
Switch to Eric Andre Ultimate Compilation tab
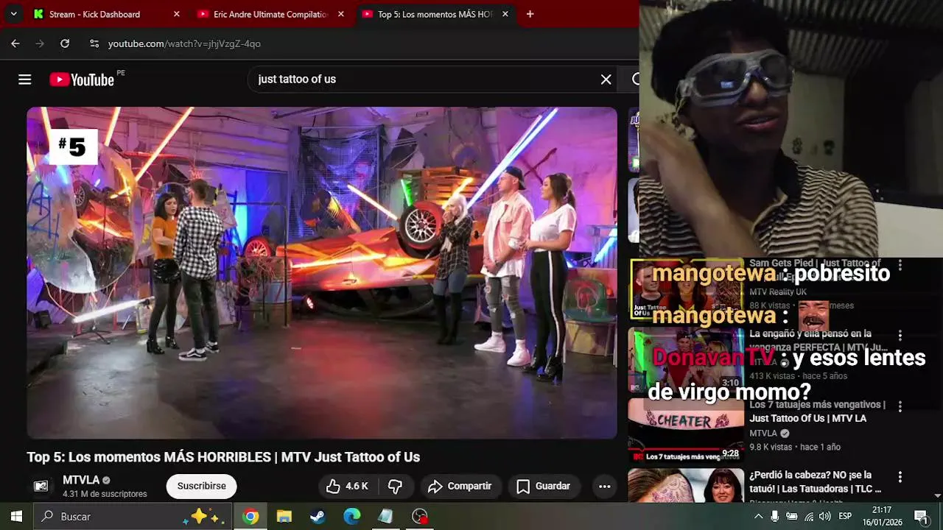click(x=270, y=14)
